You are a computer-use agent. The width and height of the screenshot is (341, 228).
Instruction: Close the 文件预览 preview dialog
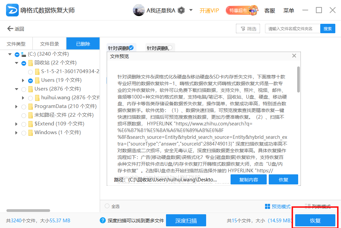point(294,56)
